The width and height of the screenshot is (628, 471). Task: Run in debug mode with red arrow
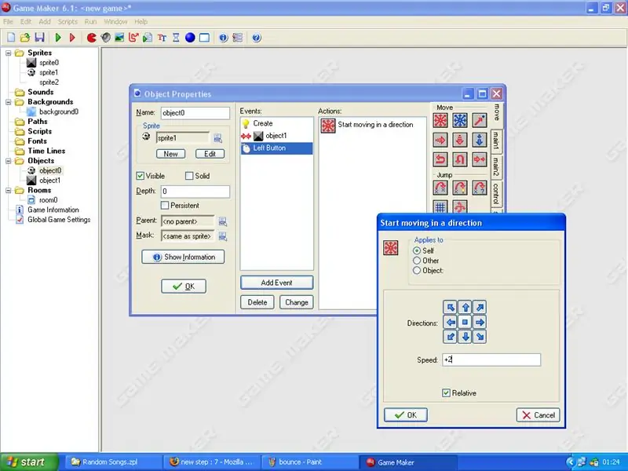coord(72,38)
